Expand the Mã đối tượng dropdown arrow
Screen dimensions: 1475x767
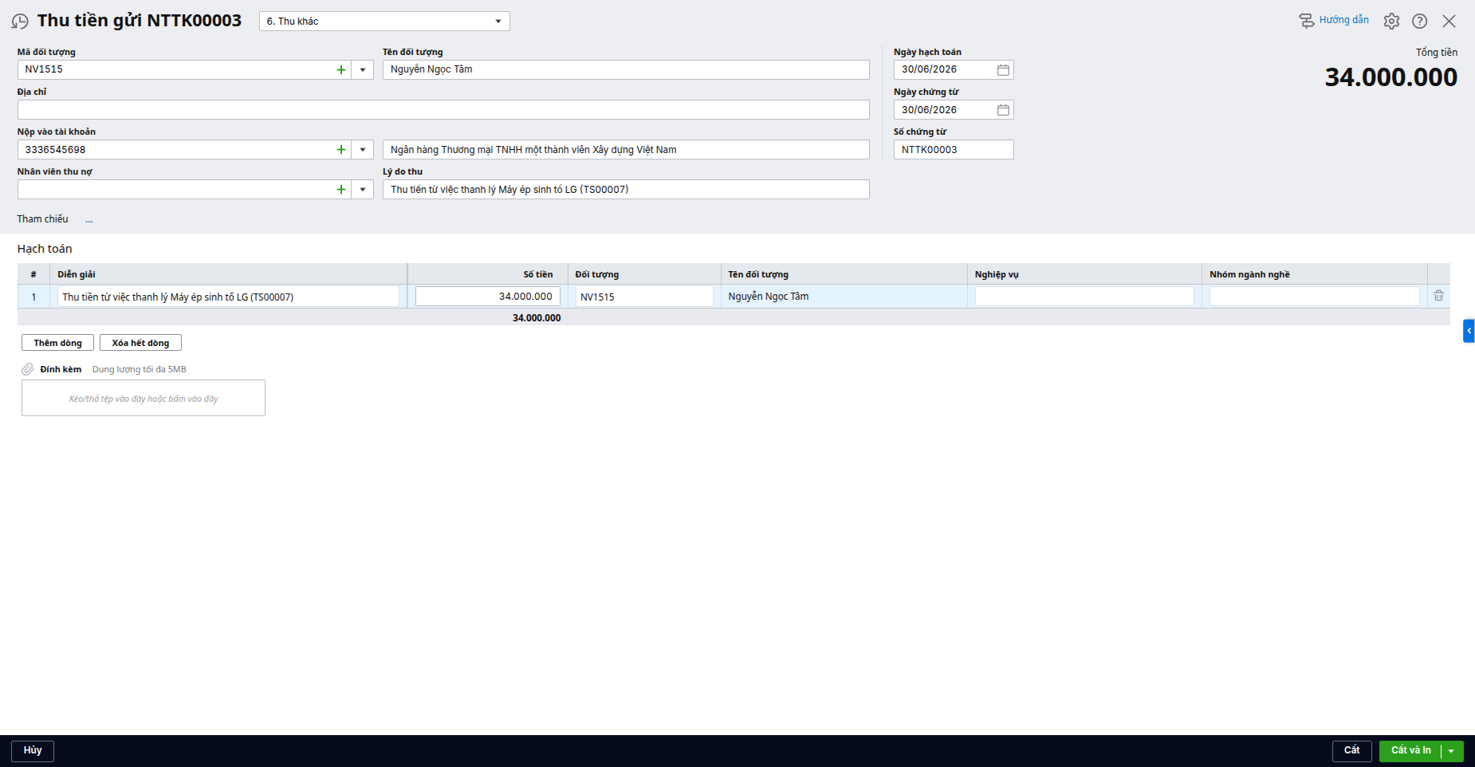(363, 70)
